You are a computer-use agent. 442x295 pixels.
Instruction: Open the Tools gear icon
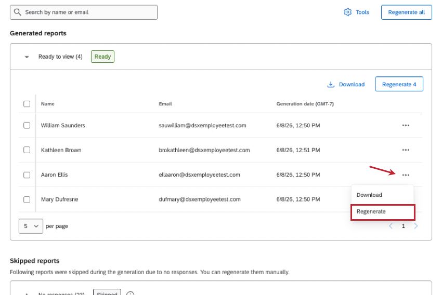pyautogui.click(x=347, y=12)
